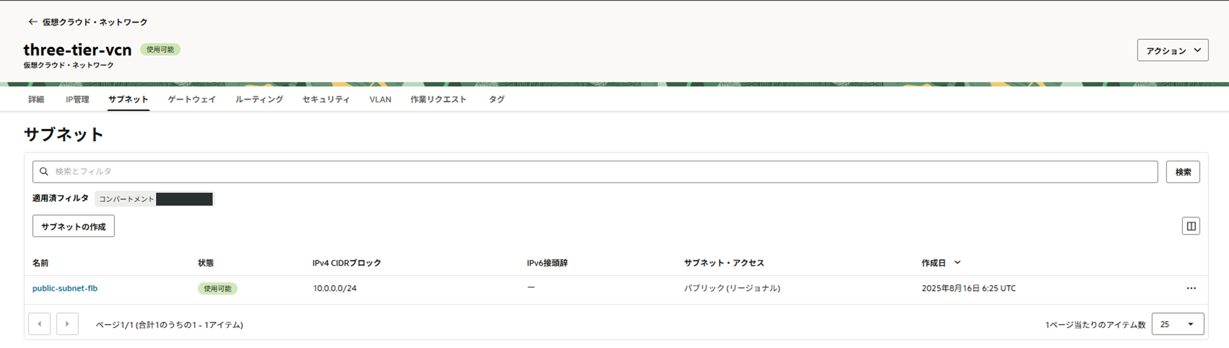Select the コンパートメント filter chip

click(154, 199)
